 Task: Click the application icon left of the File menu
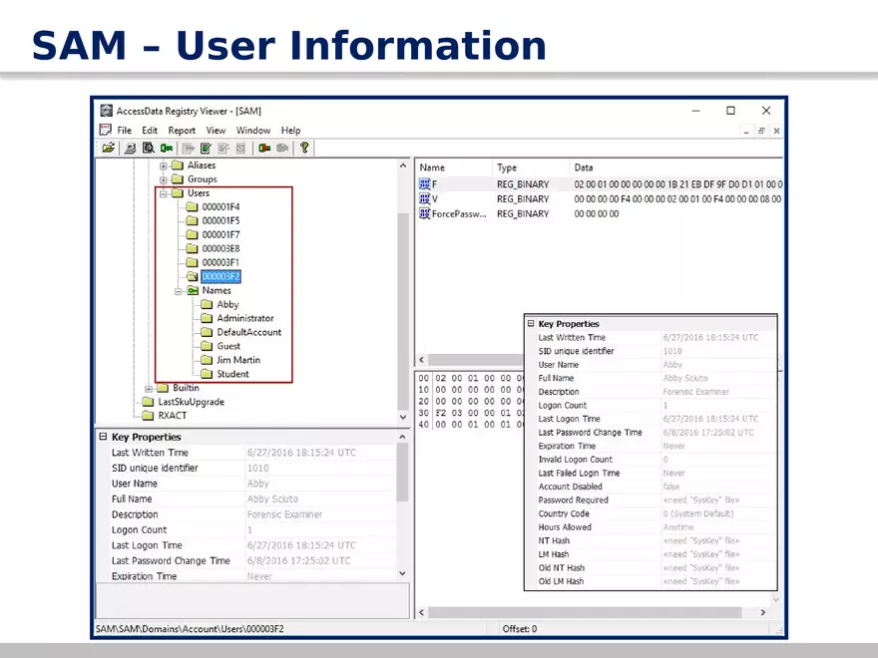106,130
